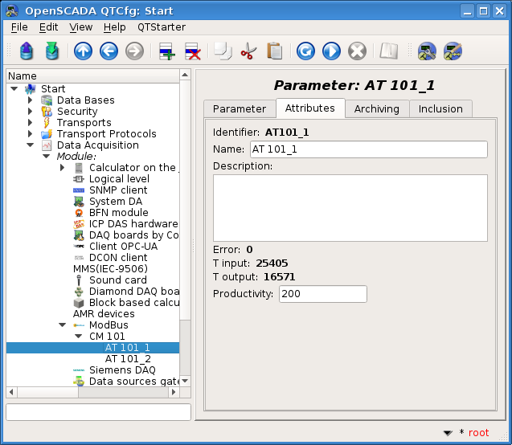The image size is (512, 445).
Task: Stop the periodic update with the grey X icon
Action: point(357,51)
